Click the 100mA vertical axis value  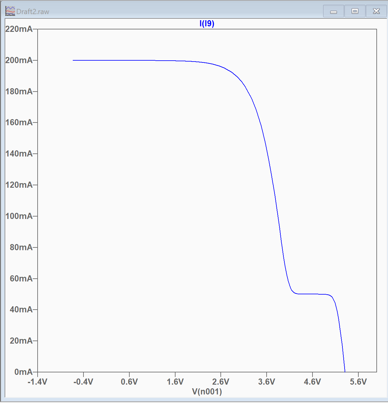19,216
